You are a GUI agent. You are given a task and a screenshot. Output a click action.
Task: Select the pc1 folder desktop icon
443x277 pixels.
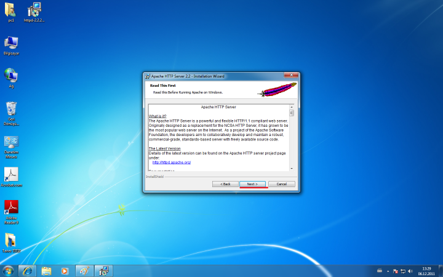11,11
